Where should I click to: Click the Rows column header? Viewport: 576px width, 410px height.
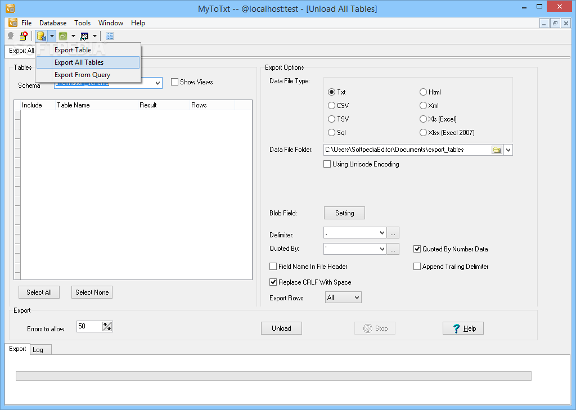(212, 105)
